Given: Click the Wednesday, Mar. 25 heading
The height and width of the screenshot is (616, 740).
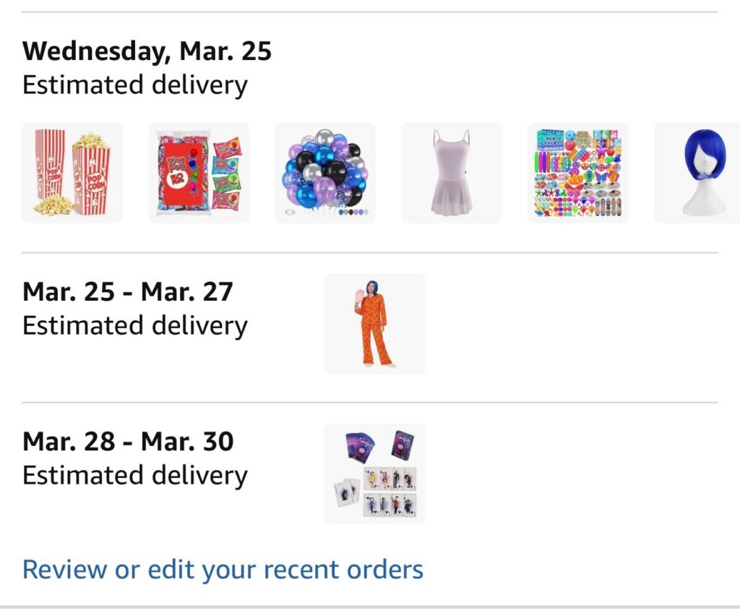Looking at the screenshot, I should [x=147, y=51].
